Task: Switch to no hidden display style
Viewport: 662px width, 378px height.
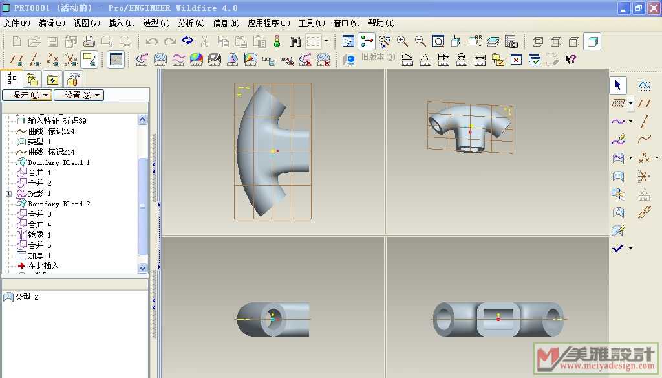Action: tap(574, 41)
